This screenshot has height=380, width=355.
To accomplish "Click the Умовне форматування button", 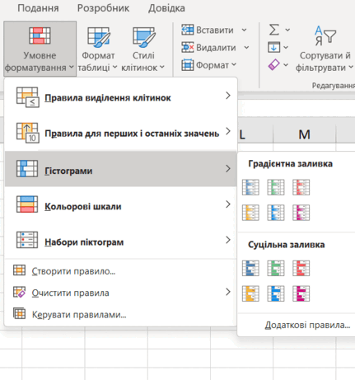I will pos(40,49).
